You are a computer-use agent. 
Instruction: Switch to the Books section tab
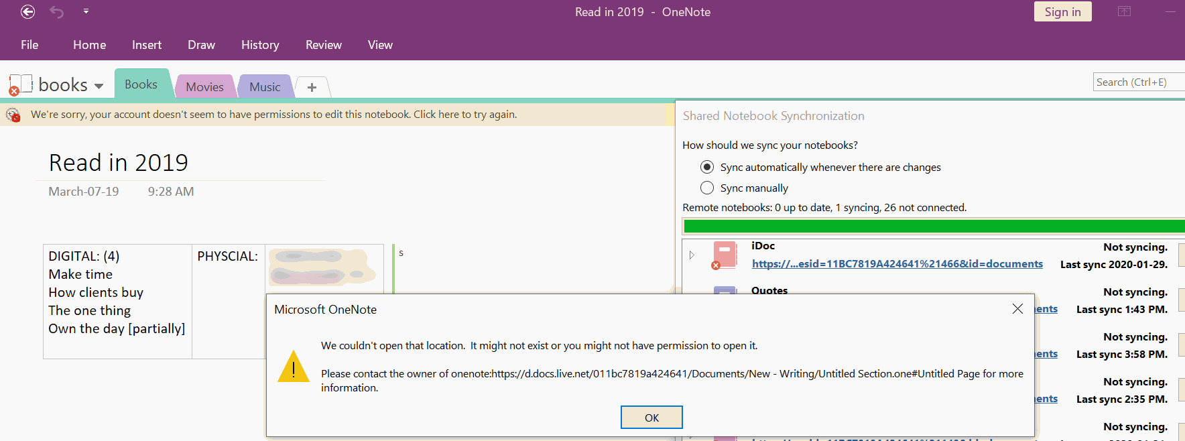(x=141, y=84)
